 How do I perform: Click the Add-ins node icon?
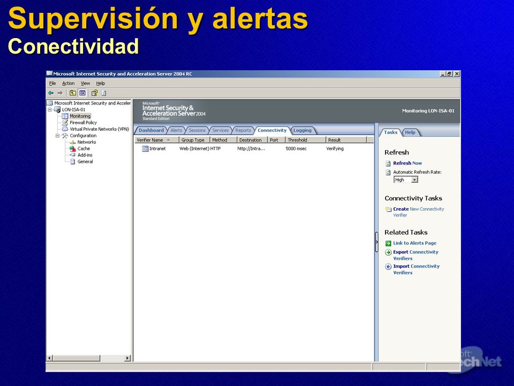(73, 155)
